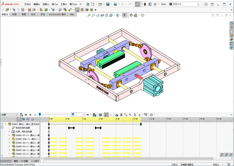Toggle Hide/Show Items eye icon

click(x=125, y=15)
